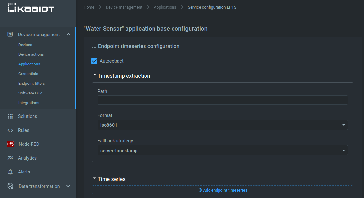Click the Node-RED red icon

(10, 144)
